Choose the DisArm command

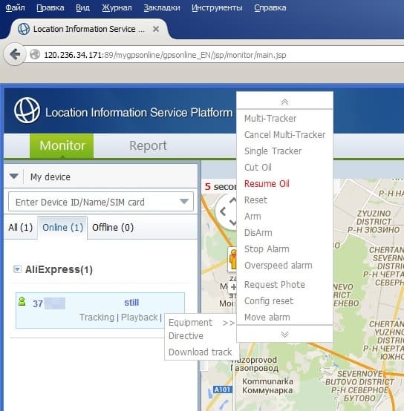point(258,233)
